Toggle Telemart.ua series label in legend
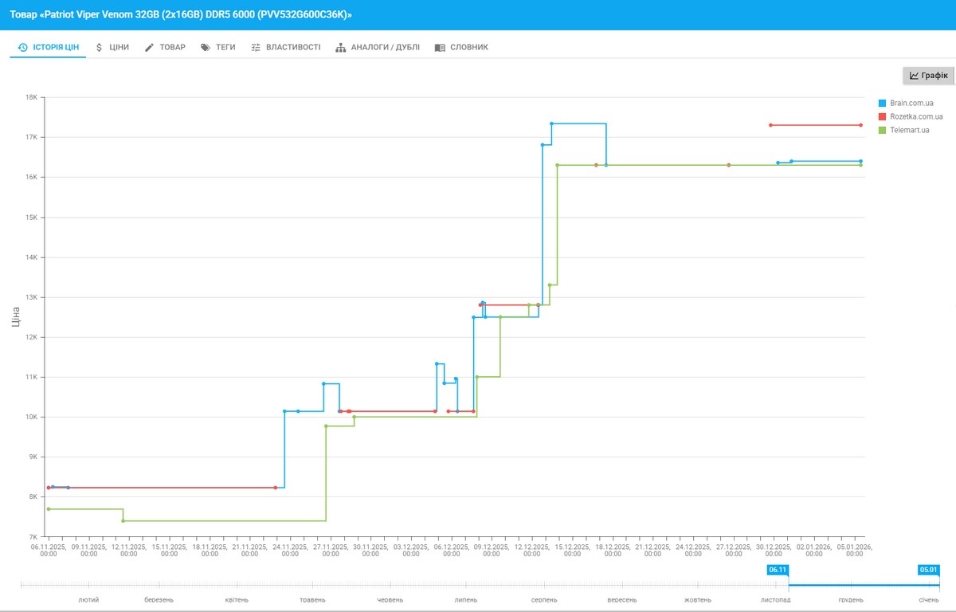 (909, 130)
